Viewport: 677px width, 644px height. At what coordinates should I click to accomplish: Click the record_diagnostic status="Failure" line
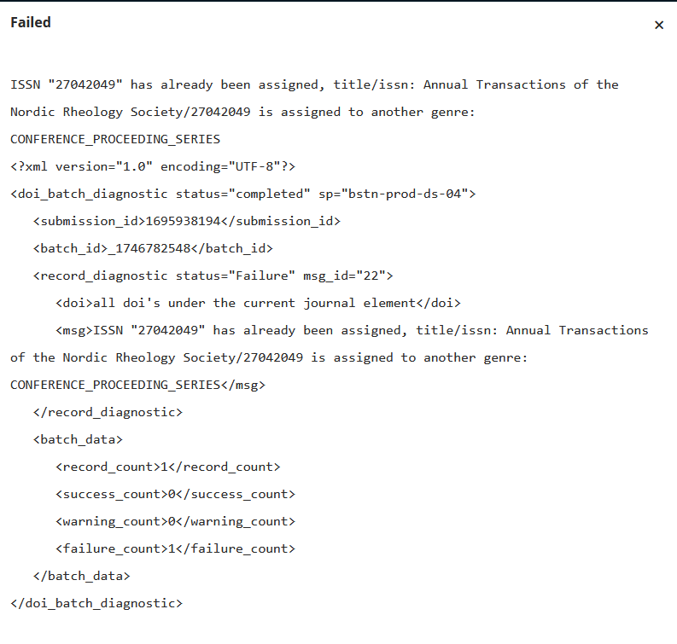[213, 276]
